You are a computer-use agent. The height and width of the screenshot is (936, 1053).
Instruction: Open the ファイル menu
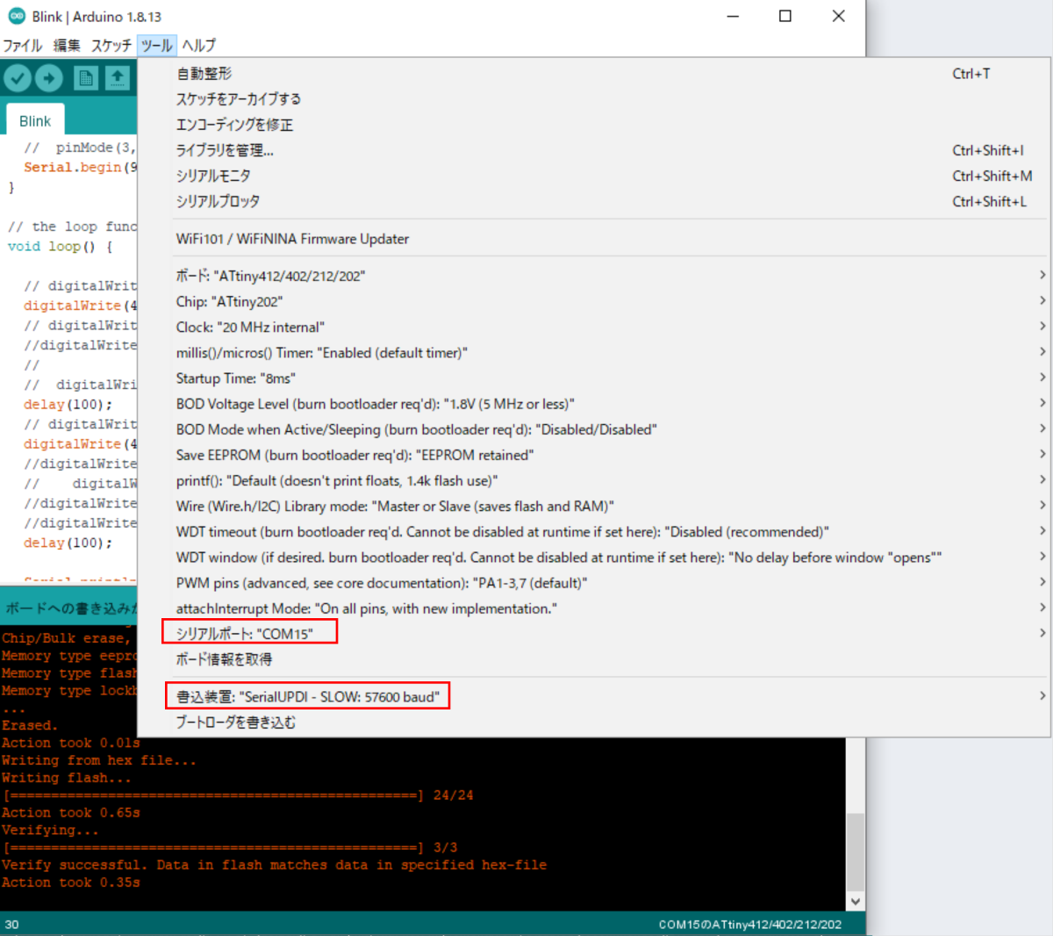[x=23, y=45]
